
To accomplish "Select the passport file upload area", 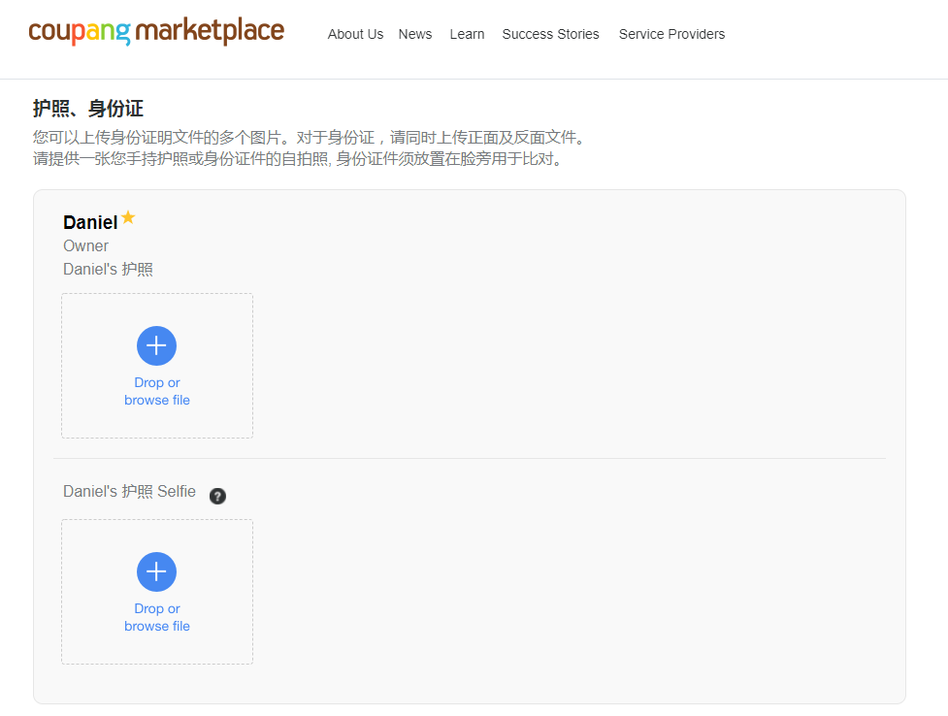I will tap(156, 366).
